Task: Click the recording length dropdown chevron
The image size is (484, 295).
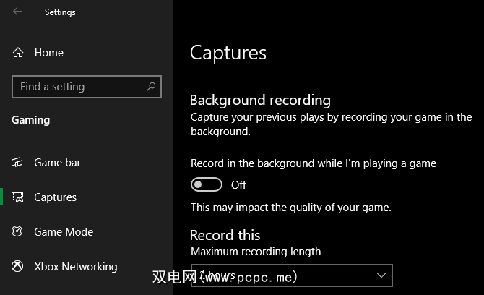Action: 381,275
